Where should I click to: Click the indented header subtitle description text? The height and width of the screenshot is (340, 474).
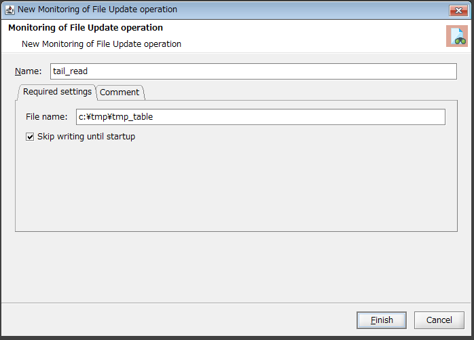pyautogui.click(x=101, y=44)
